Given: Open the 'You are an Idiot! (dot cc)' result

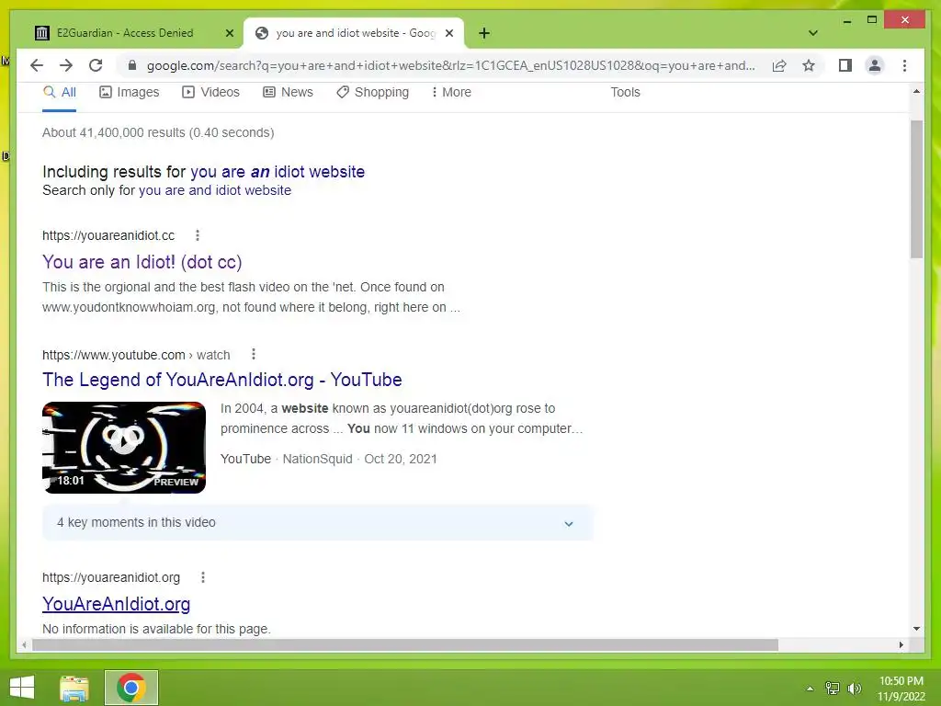Looking at the screenshot, I should (x=142, y=262).
